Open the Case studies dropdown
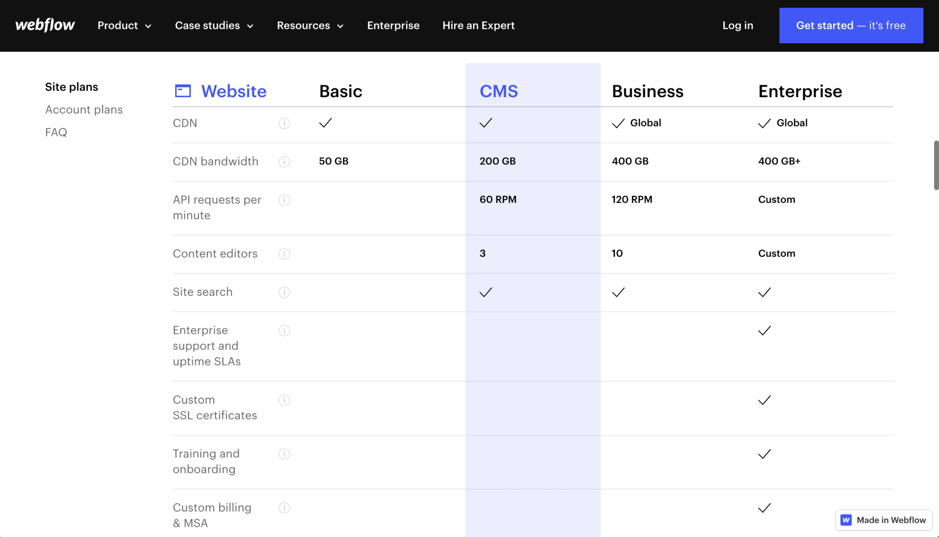The height and width of the screenshot is (537, 939). coord(214,26)
